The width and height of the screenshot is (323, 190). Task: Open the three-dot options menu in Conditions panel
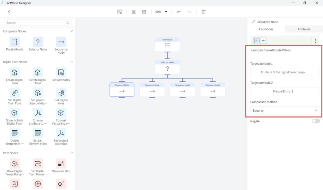315,40
